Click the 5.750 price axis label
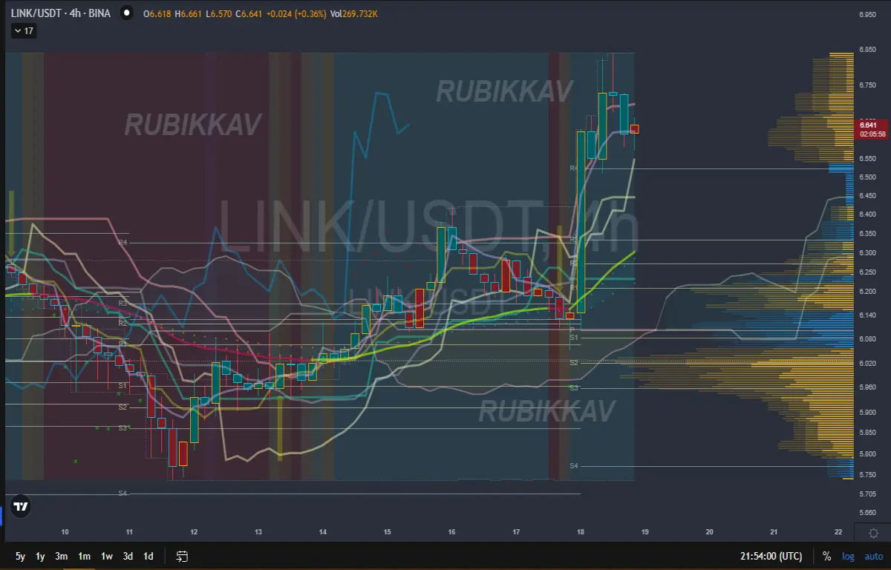Viewport: 891px width, 570px height. coord(867,475)
